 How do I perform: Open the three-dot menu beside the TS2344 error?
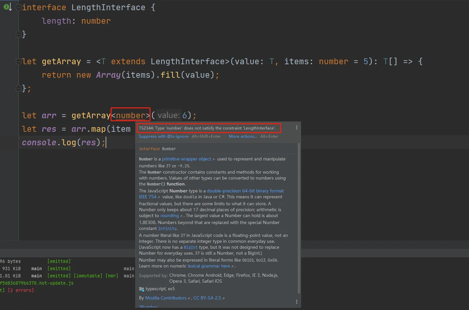pos(296,128)
